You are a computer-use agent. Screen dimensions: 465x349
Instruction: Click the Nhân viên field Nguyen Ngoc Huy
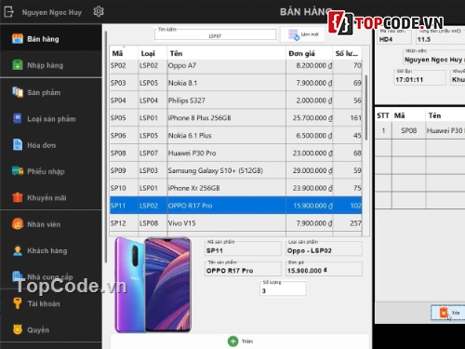[x=434, y=58]
